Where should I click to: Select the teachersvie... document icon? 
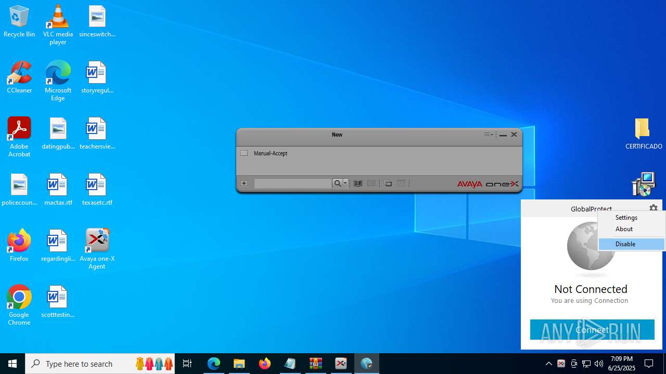(97, 134)
